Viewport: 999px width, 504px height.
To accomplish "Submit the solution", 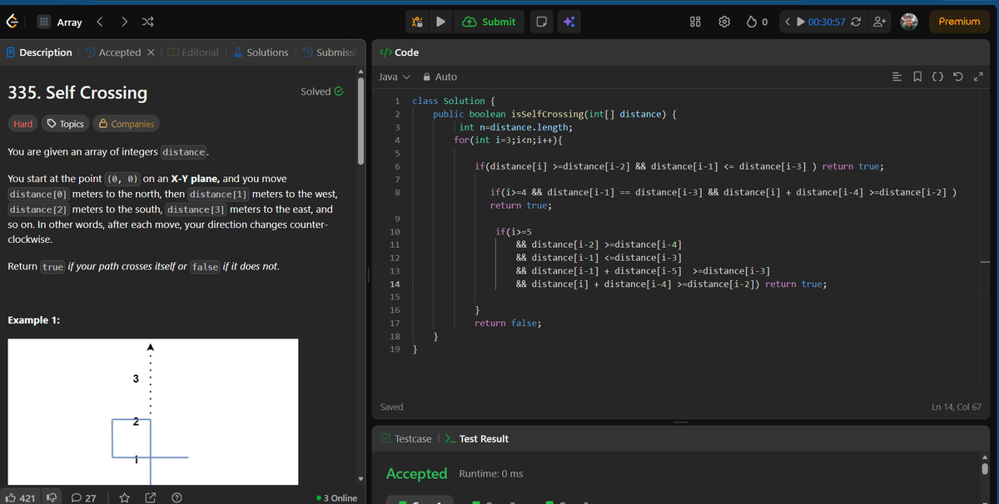I will coord(488,22).
